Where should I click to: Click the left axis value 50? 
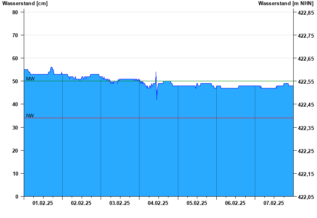[x=15, y=82]
